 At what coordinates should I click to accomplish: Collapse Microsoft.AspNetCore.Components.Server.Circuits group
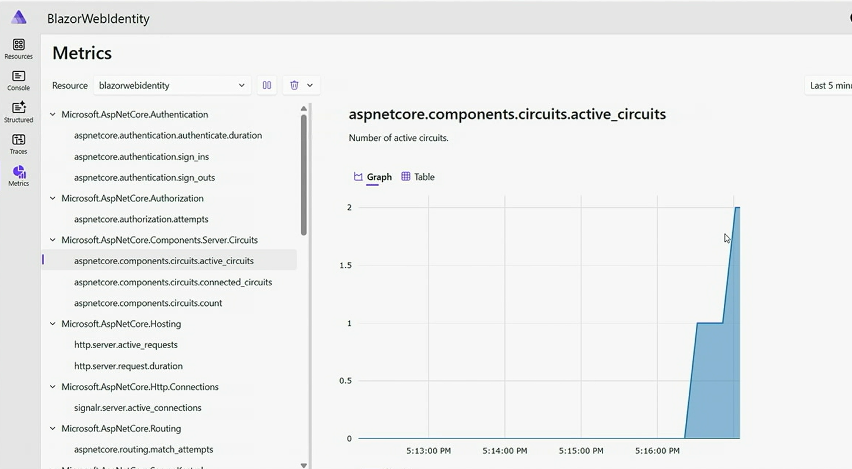53,240
